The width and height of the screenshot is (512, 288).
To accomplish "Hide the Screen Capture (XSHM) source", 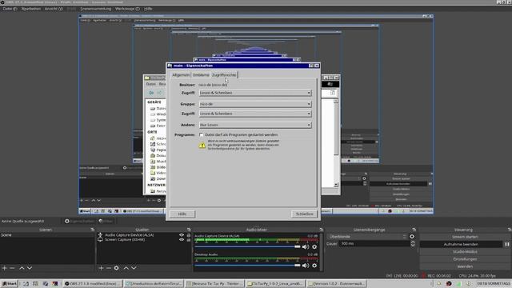I will (x=182, y=239).
